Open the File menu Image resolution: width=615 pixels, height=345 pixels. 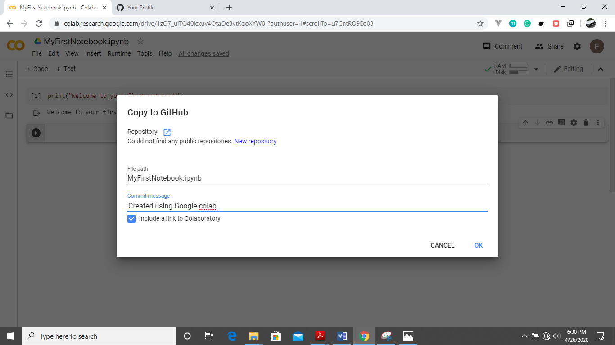(x=37, y=53)
